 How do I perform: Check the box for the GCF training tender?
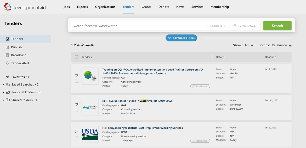[x=76, y=81]
